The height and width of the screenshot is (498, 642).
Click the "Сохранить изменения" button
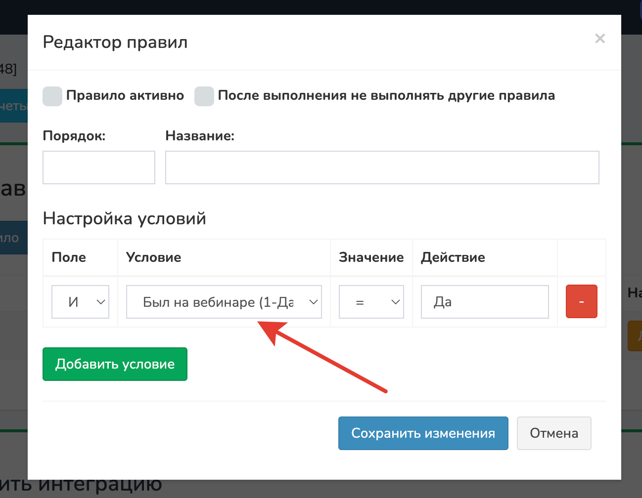tap(423, 433)
